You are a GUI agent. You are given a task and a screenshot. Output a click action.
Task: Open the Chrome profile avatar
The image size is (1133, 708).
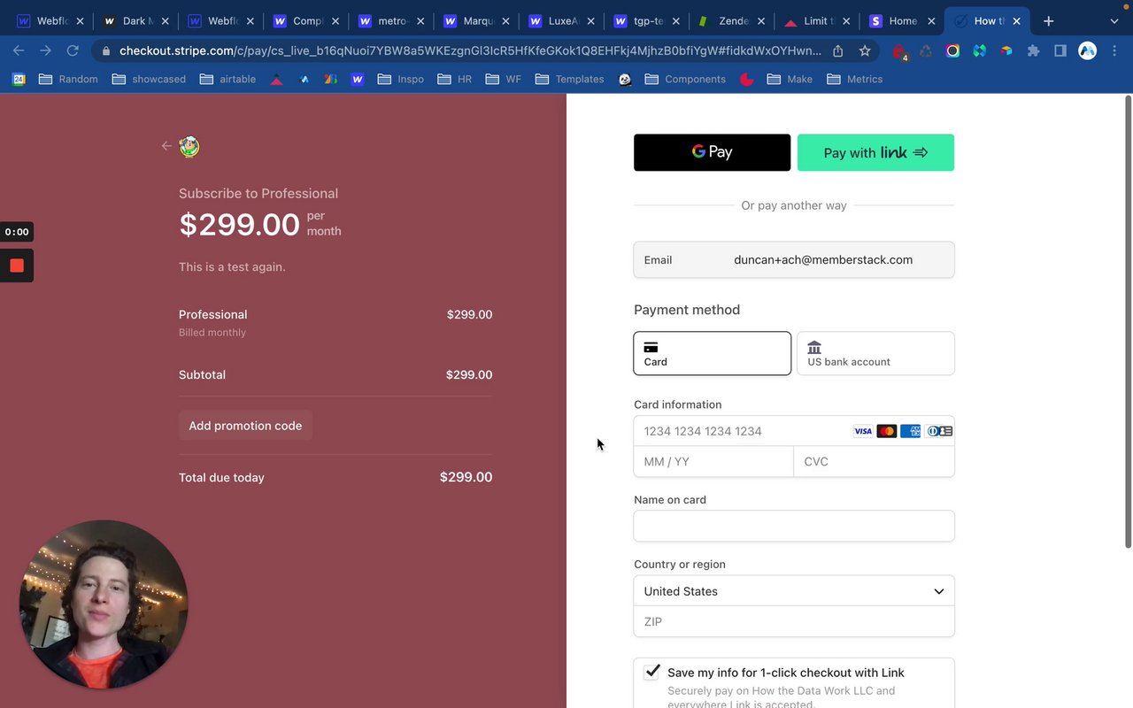click(1088, 51)
